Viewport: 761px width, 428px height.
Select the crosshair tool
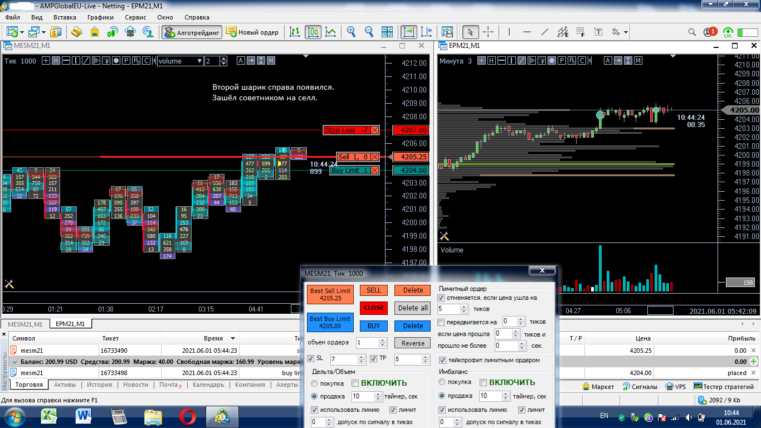click(x=488, y=32)
